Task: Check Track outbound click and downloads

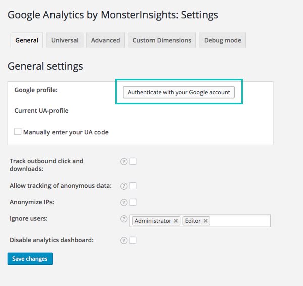Action: pos(133,161)
